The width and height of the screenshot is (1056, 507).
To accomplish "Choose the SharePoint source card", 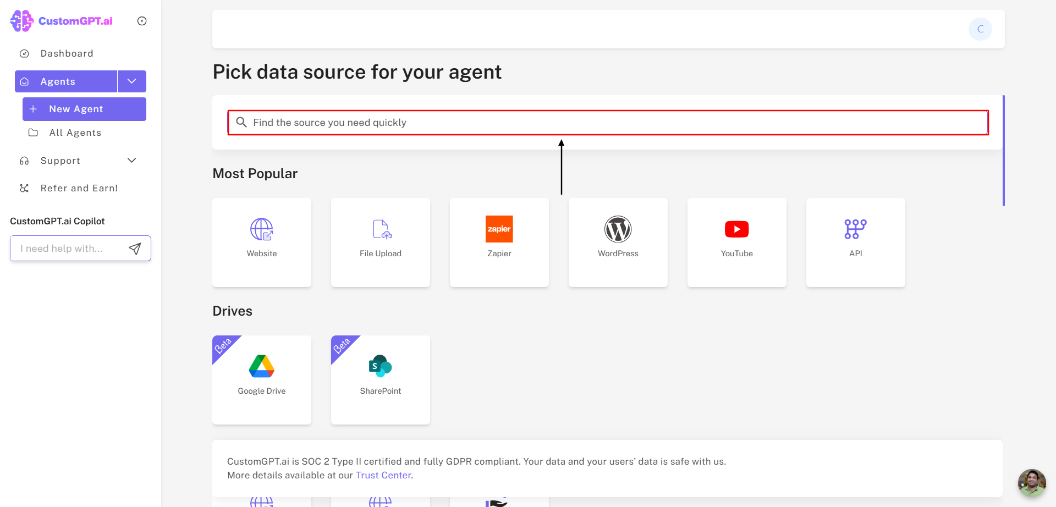I will pos(381,380).
